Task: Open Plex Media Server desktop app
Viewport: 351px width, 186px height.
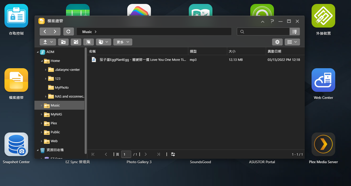Action: click(x=323, y=145)
